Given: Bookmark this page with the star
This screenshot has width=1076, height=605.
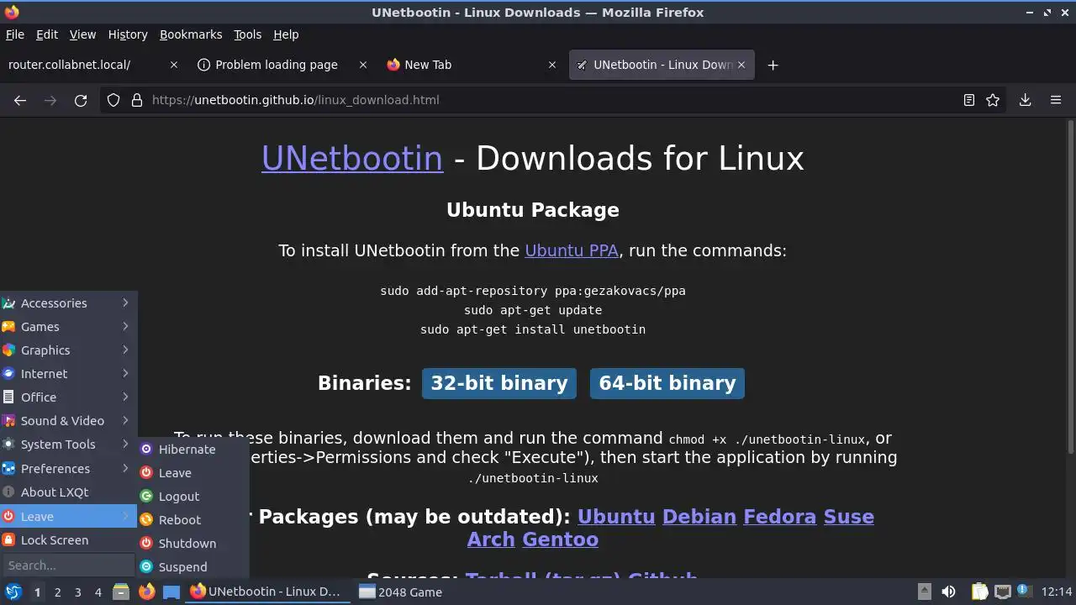Looking at the screenshot, I should click(x=993, y=100).
